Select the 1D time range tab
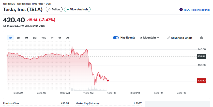Viewport: 213px width, 107px height. [x=10, y=38]
